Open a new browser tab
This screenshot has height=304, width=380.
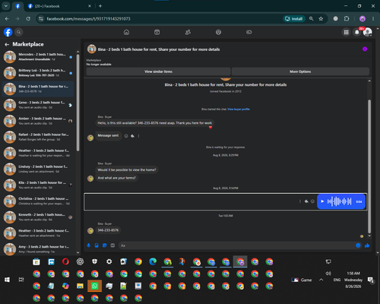(100, 6)
